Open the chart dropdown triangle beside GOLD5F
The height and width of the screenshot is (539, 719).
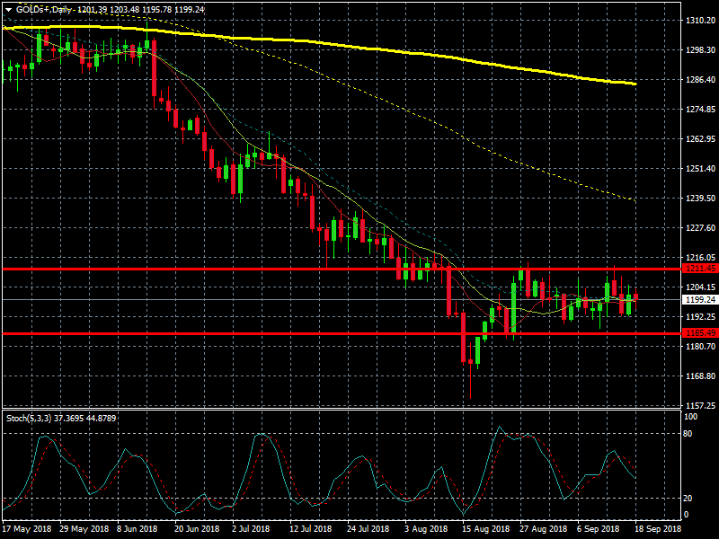click(8, 9)
